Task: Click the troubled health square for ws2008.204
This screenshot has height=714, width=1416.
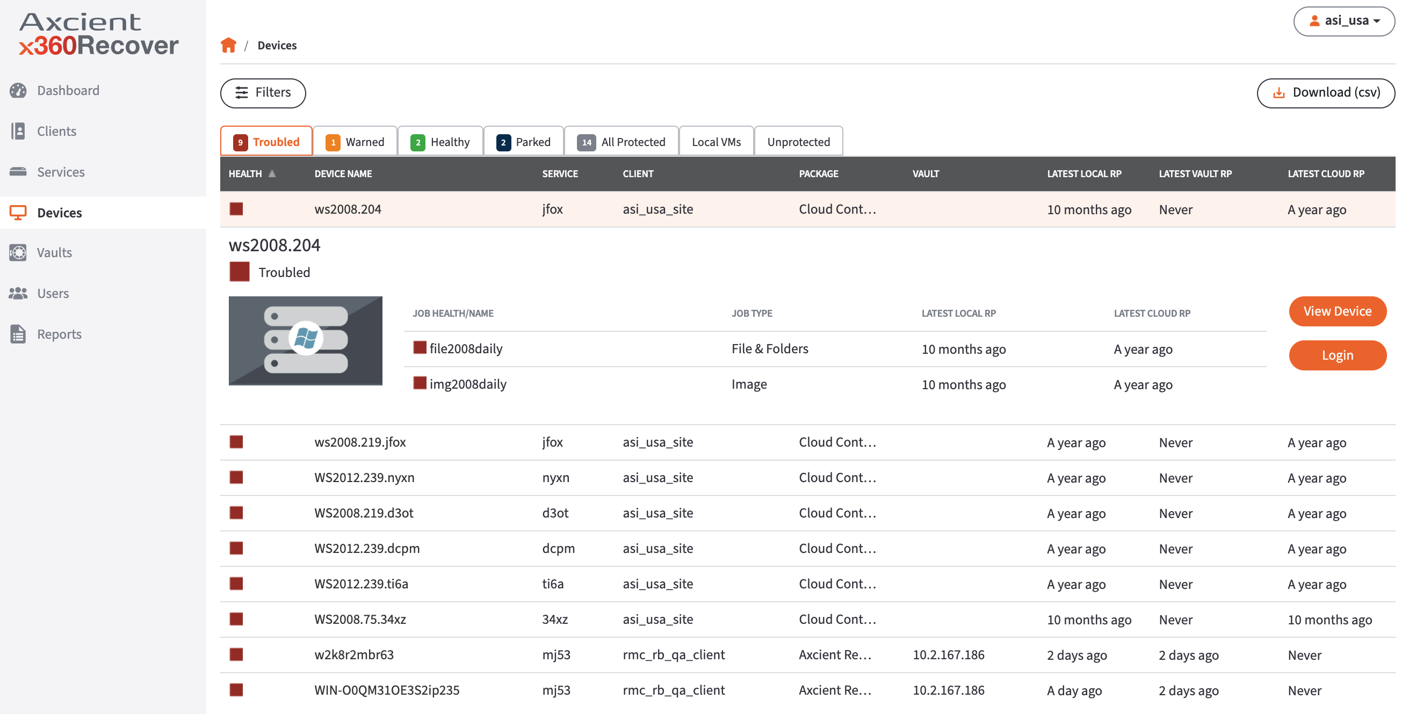Action: tap(236, 209)
